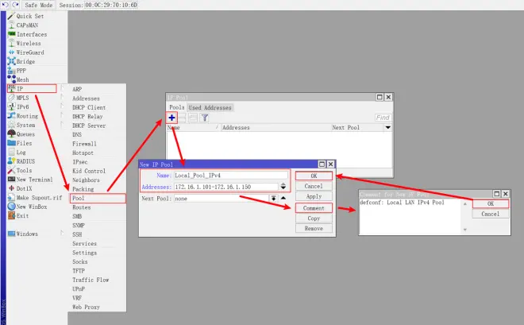
Task: Open the column dropdown arrow in IP Pool table
Action: point(387,127)
